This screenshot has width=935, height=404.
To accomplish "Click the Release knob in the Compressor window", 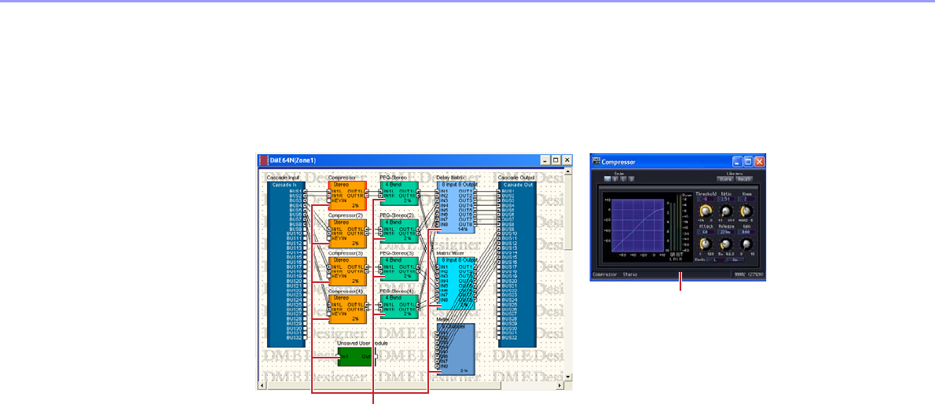I will point(726,244).
